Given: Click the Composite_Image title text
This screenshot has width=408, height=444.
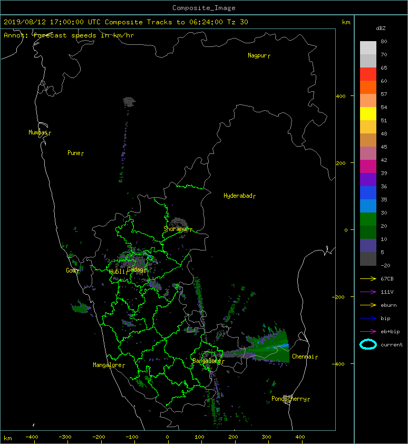Looking at the screenshot, I should (x=204, y=8).
